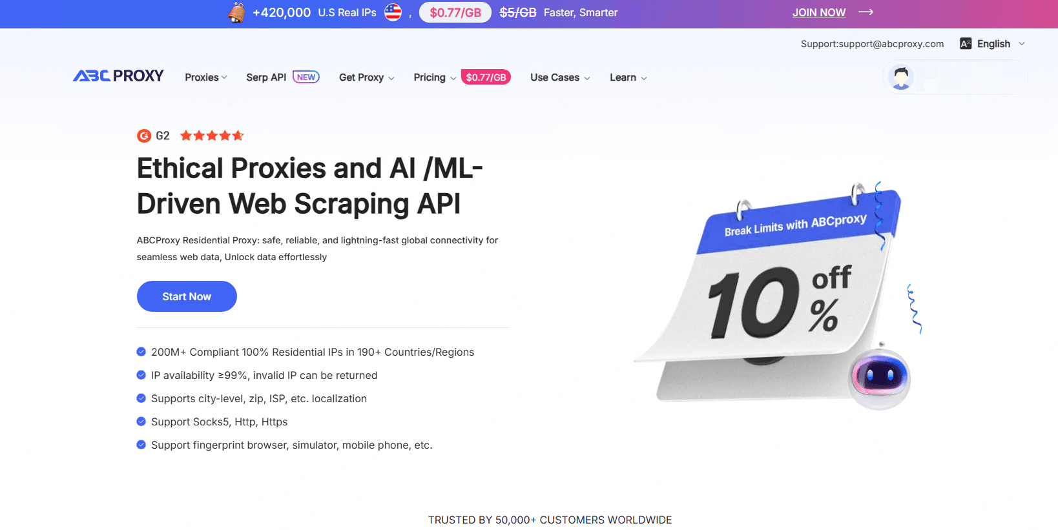Image resolution: width=1058 pixels, height=530 pixels.
Task: Click the five-star rating icons
Action: click(212, 136)
